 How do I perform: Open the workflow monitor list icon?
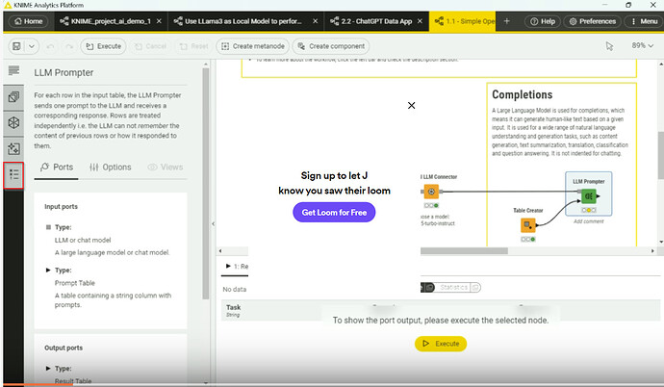[x=13, y=174]
